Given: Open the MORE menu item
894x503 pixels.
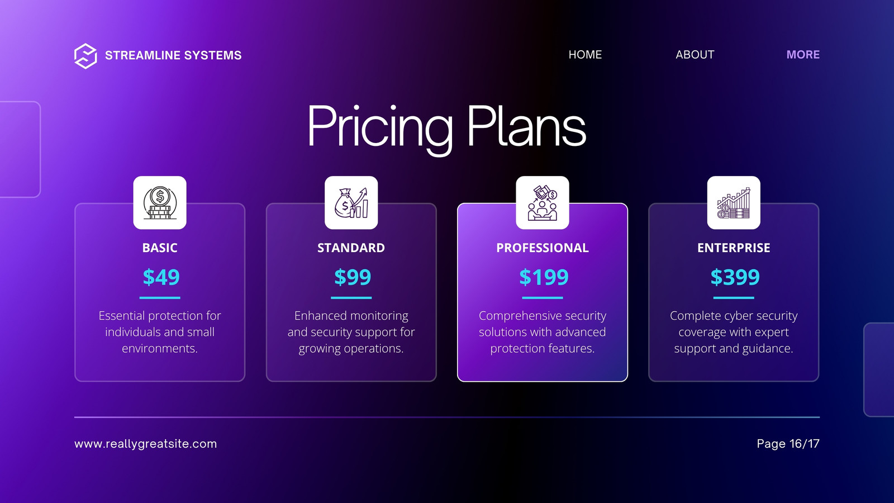Looking at the screenshot, I should point(803,55).
